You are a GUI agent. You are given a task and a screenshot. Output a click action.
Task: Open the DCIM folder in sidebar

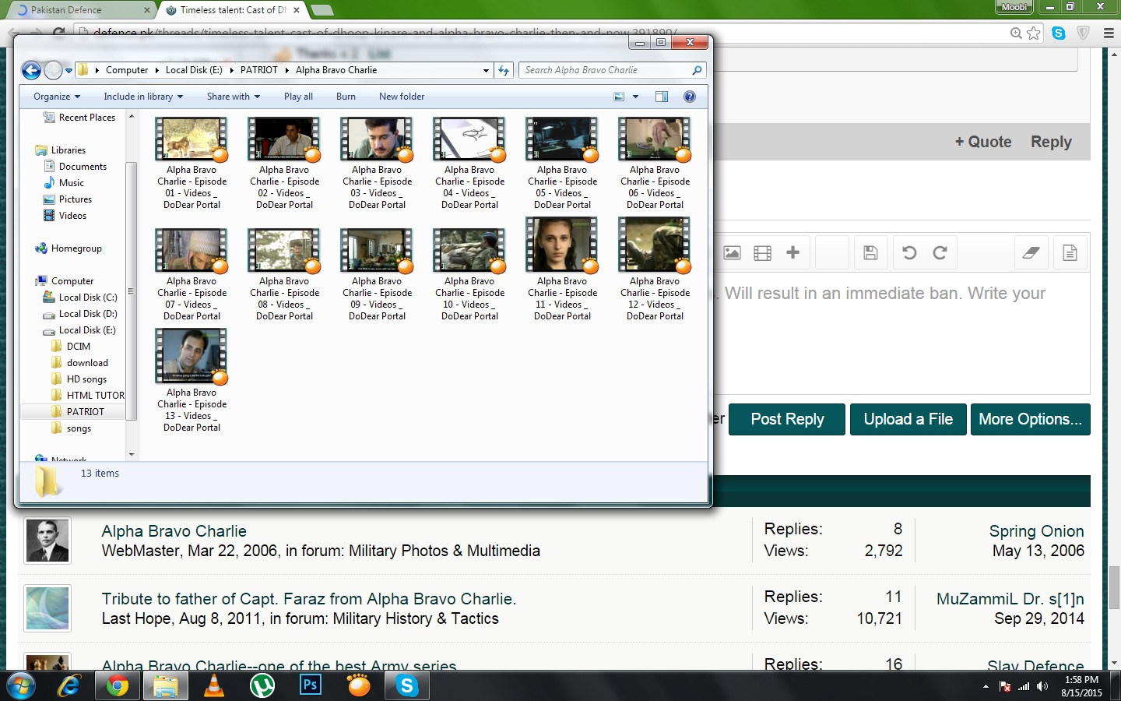coord(71,347)
